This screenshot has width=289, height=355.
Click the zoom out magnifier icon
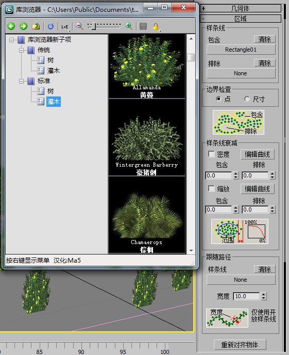79,26
